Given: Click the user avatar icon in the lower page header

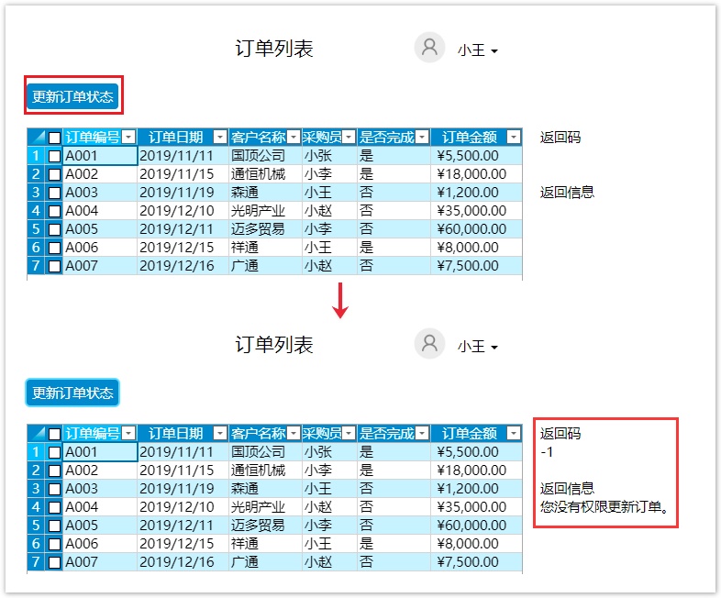Looking at the screenshot, I should click(429, 344).
